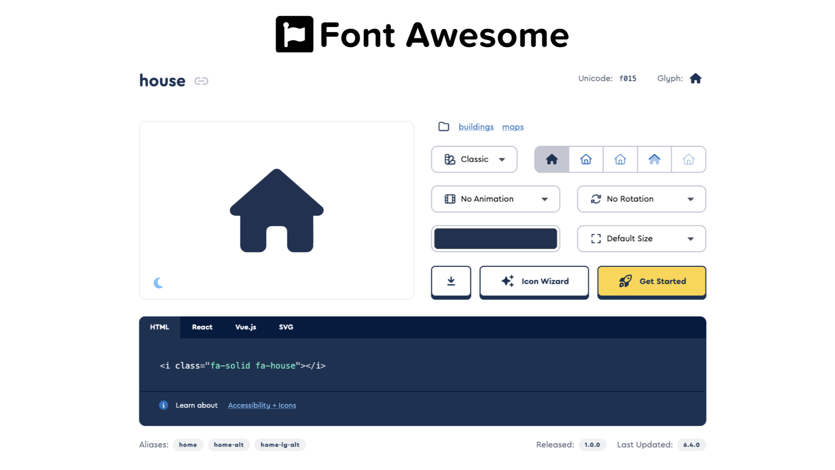This screenshot has width=835, height=470.
Task: Choose the light house style icon
Action: tap(620, 159)
